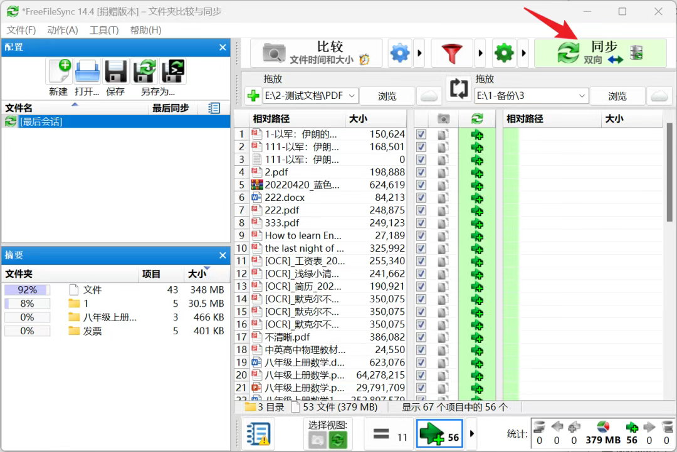Viewport: 677px width, 452px height.
Task: Select the [最后会话] configuration entry
Action: click(116, 121)
